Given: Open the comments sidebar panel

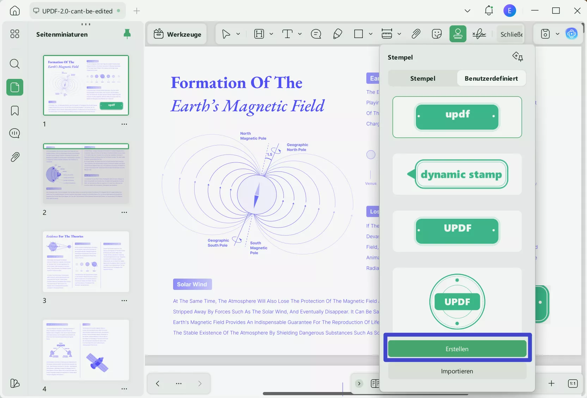Looking at the screenshot, I should tap(15, 133).
